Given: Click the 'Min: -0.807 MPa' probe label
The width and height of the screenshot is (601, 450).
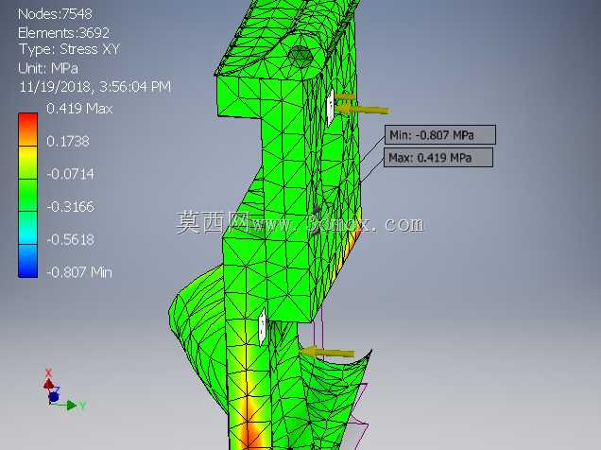Looking at the screenshot, I should (440, 134).
